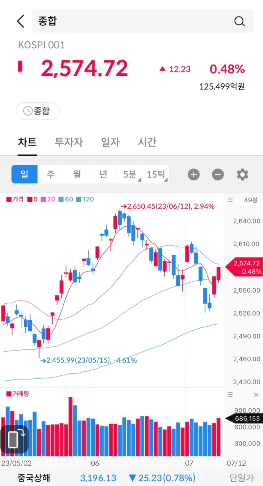Image resolution: width=263 pixels, height=486 pixels.
Task: Toggle the 20-day moving average legend
Action: pyautogui.click(x=48, y=200)
